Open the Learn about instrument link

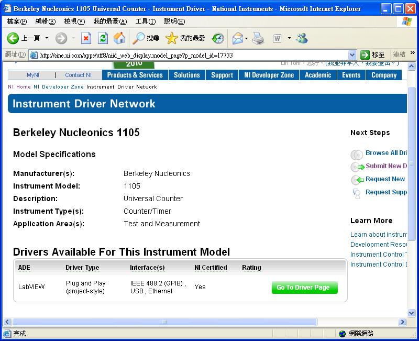click(x=379, y=235)
